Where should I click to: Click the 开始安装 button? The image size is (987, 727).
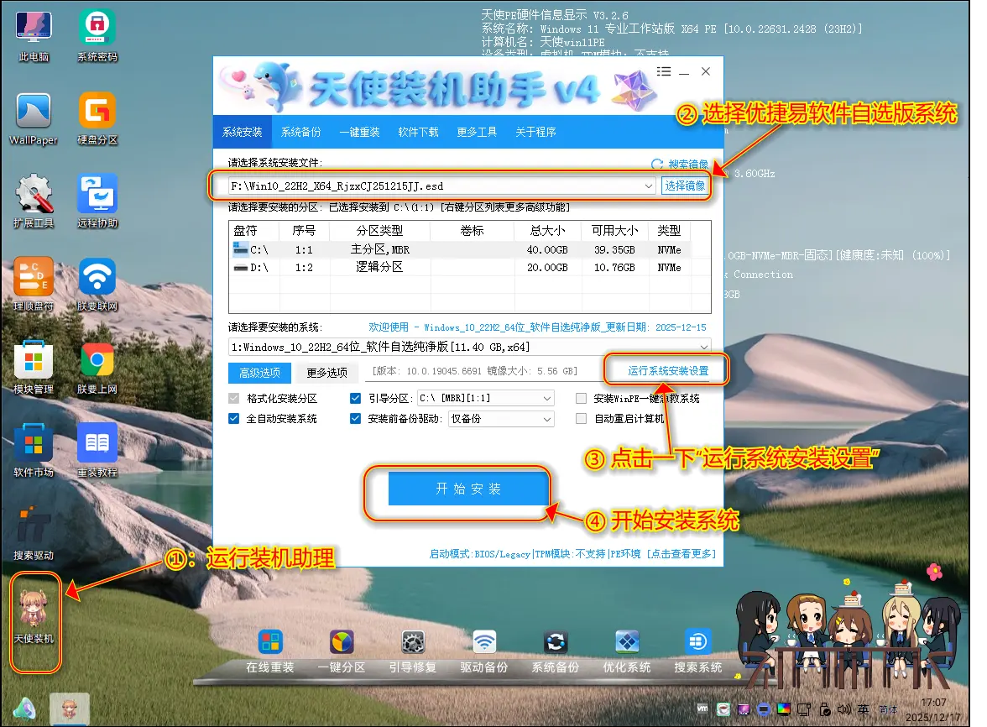coord(468,489)
